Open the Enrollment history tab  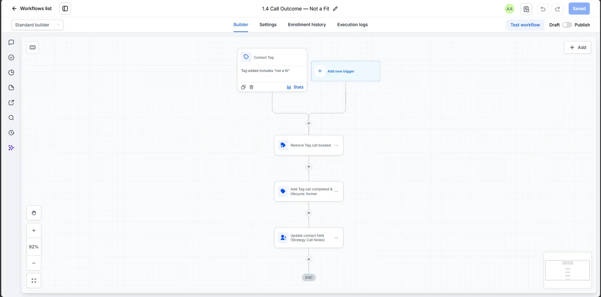click(307, 25)
